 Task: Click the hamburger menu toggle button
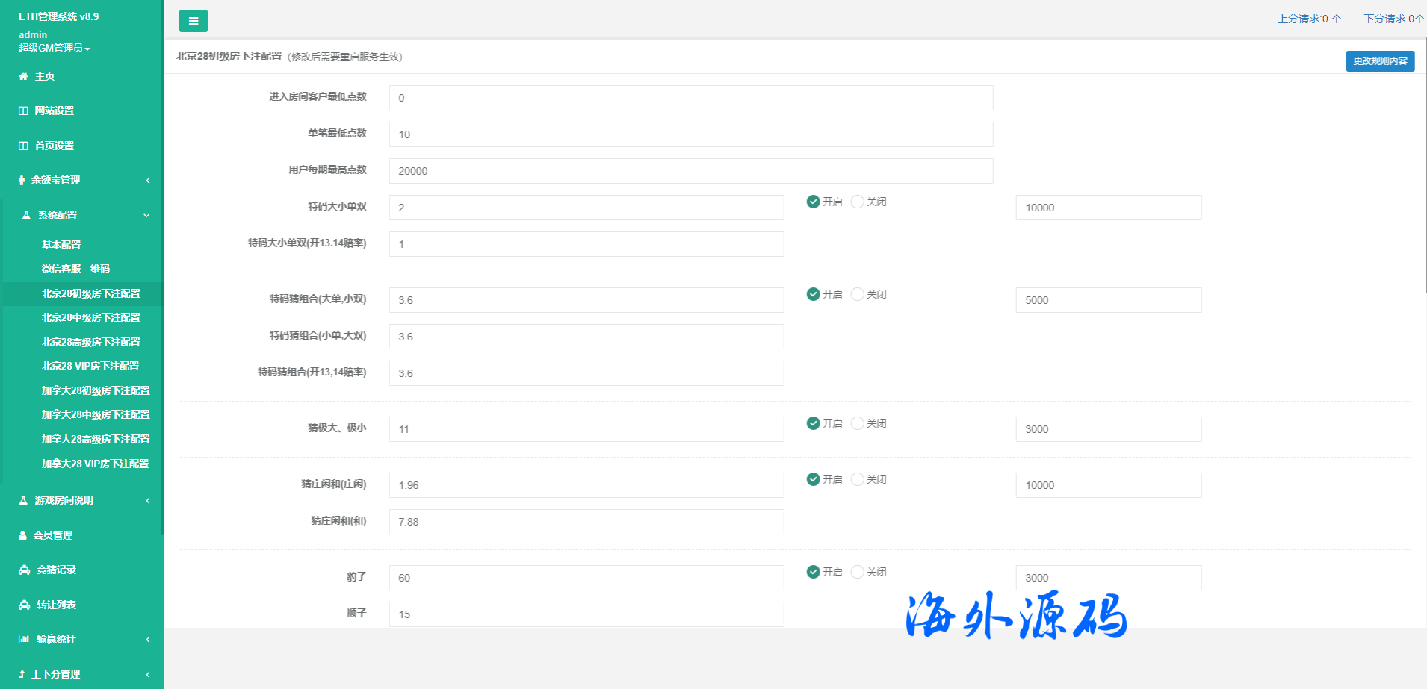click(x=193, y=21)
